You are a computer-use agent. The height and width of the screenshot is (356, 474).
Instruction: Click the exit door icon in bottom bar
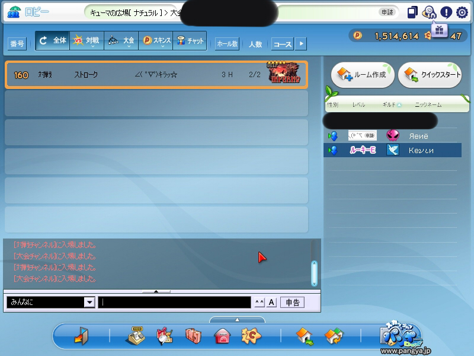[81, 336]
